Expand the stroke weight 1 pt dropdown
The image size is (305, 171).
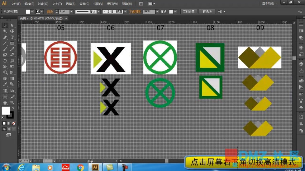(x=71, y=12)
